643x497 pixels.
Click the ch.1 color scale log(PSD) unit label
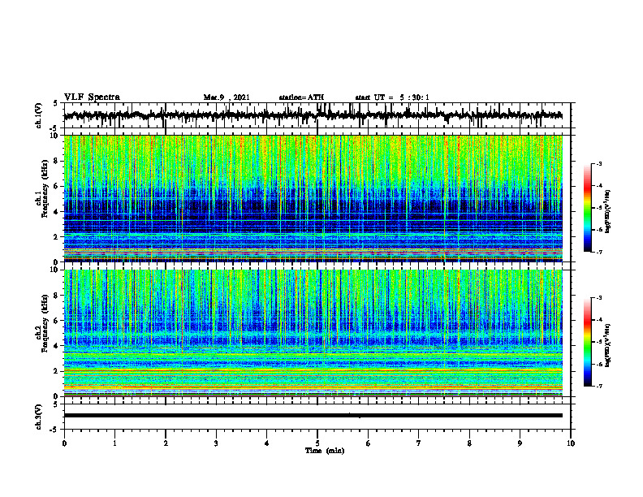tap(608, 212)
